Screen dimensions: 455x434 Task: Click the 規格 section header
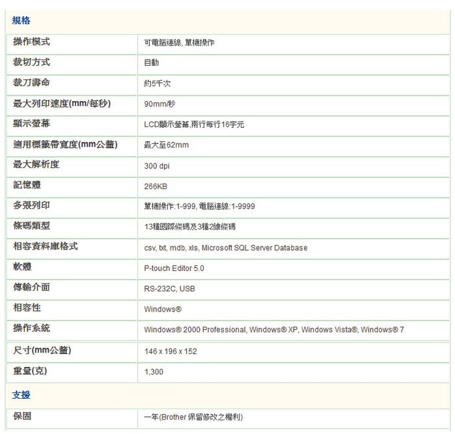tap(21, 21)
